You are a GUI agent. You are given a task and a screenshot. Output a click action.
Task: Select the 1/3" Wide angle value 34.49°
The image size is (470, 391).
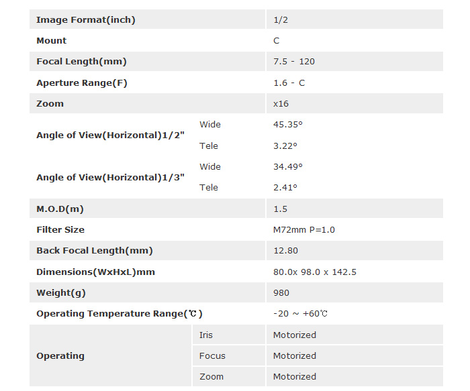(287, 166)
